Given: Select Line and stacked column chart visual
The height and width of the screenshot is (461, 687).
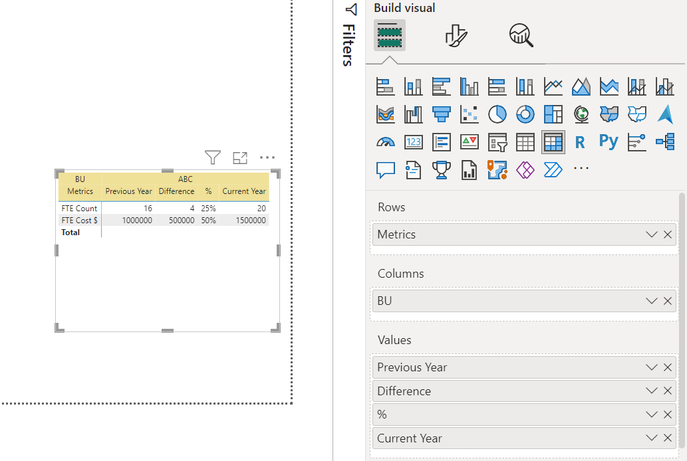Looking at the screenshot, I should click(637, 86).
